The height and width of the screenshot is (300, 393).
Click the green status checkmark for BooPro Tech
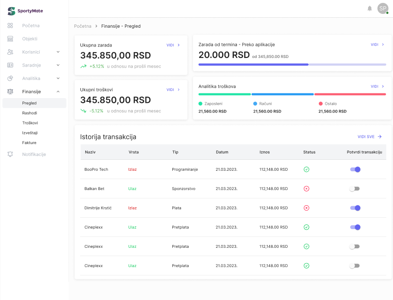[x=306, y=169]
